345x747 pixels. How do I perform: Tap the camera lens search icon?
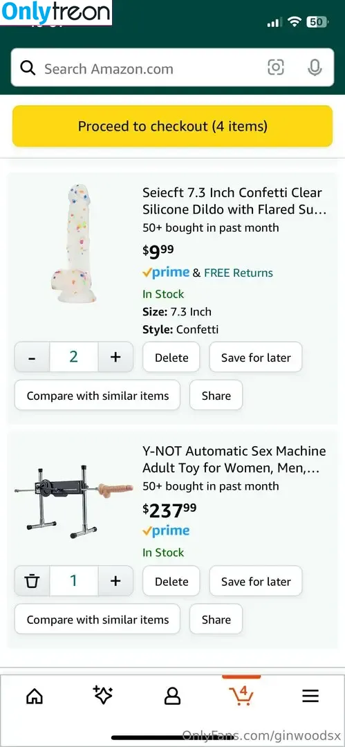coord(275,68)
